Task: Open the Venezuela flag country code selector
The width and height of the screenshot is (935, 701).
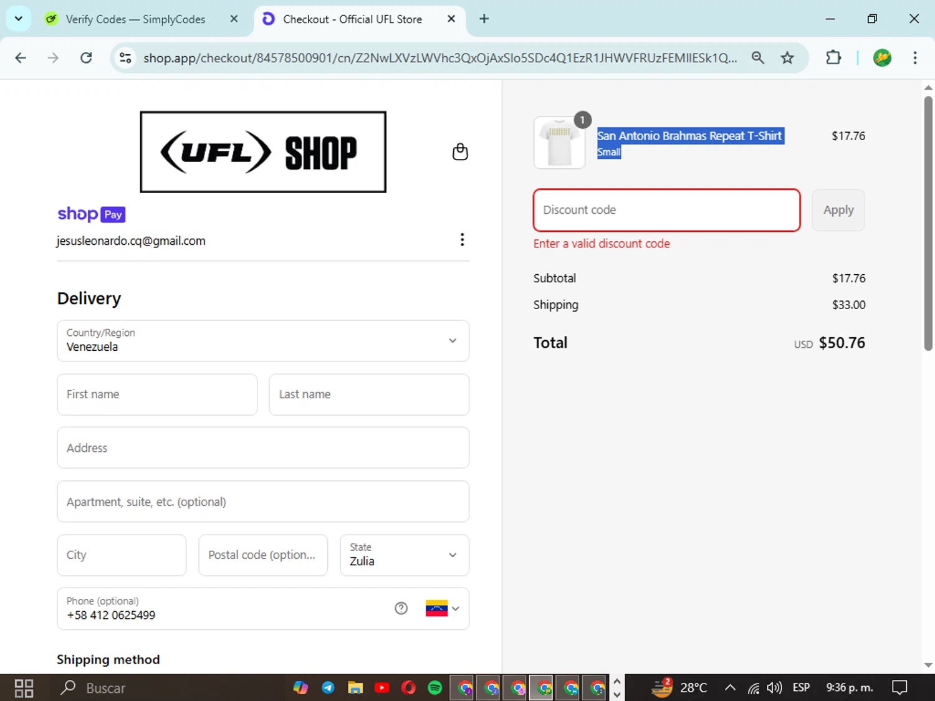Action: (443, 608)
